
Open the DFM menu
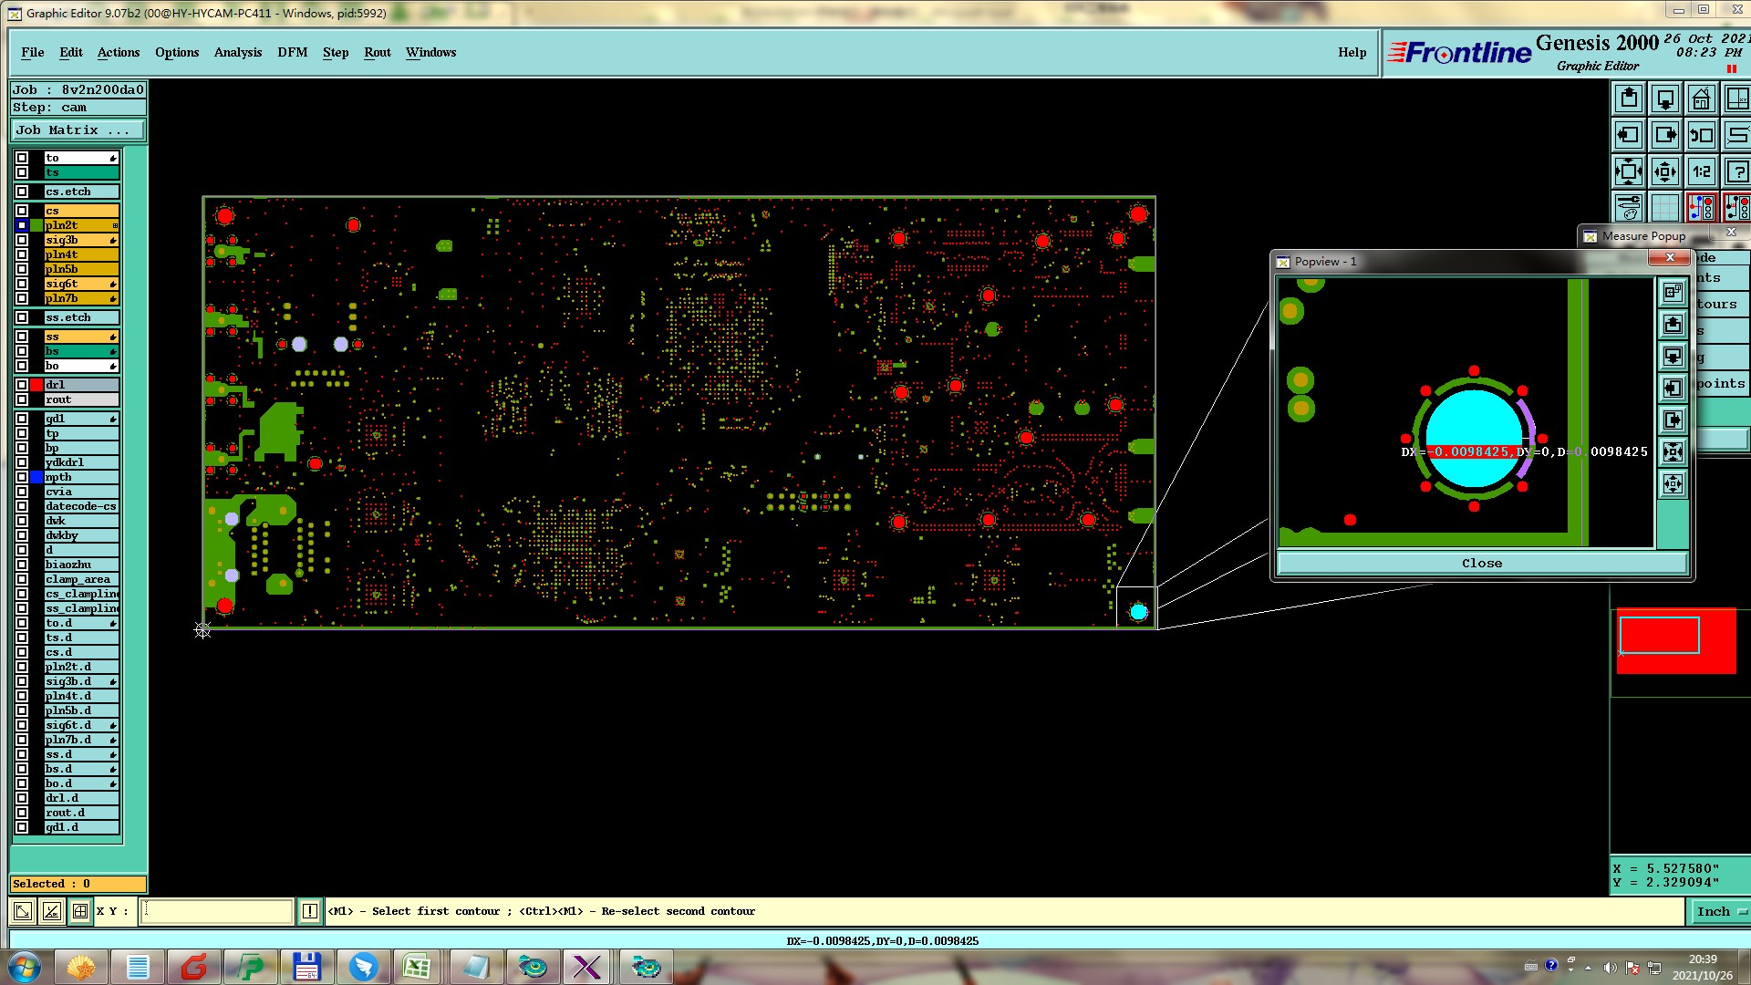coord(292,52)
